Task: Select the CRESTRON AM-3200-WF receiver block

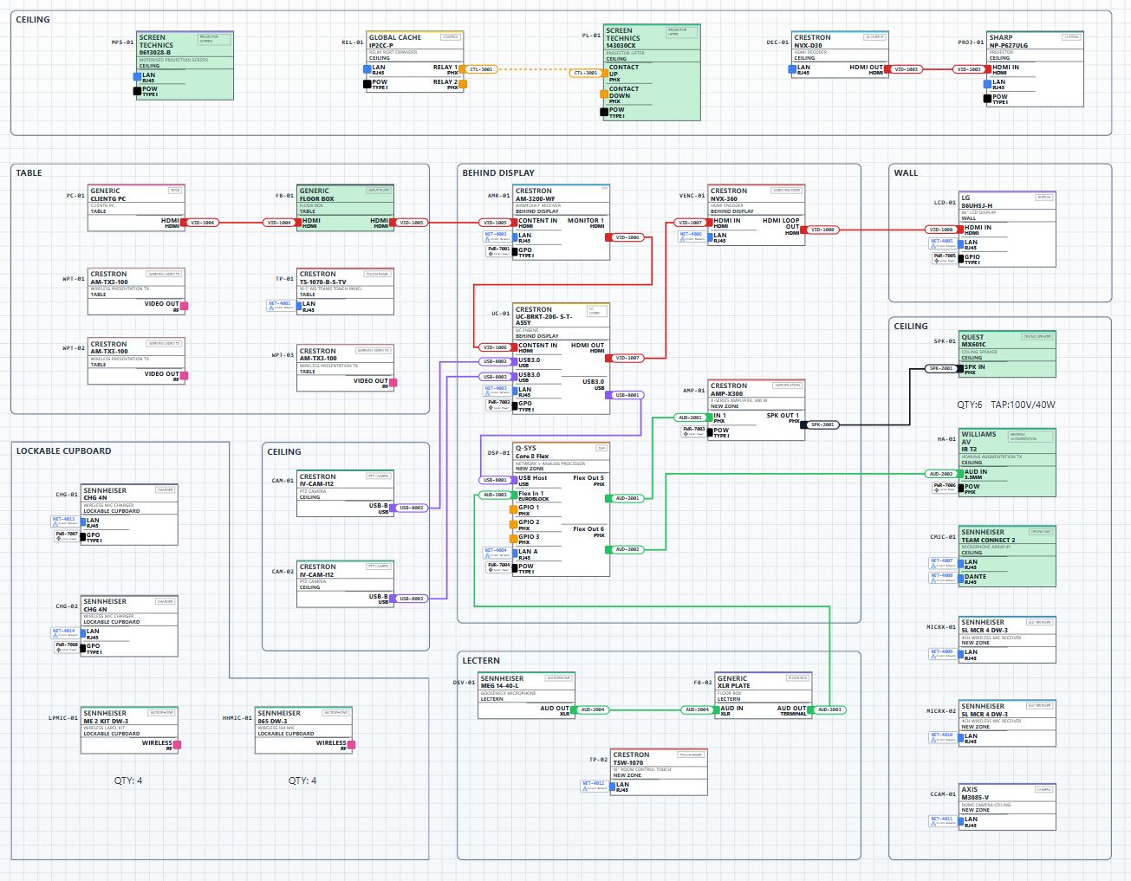Action: tap(562, 223)
